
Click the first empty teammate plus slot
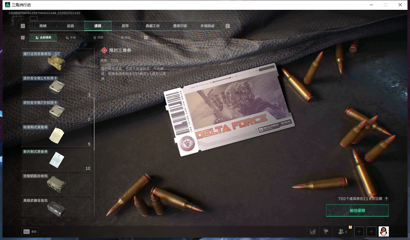point(359,232)
